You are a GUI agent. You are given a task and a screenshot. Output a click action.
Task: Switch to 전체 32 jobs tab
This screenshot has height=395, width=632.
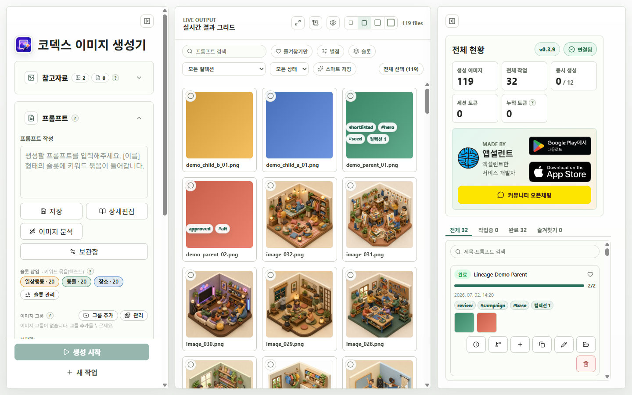click(459, 230)
